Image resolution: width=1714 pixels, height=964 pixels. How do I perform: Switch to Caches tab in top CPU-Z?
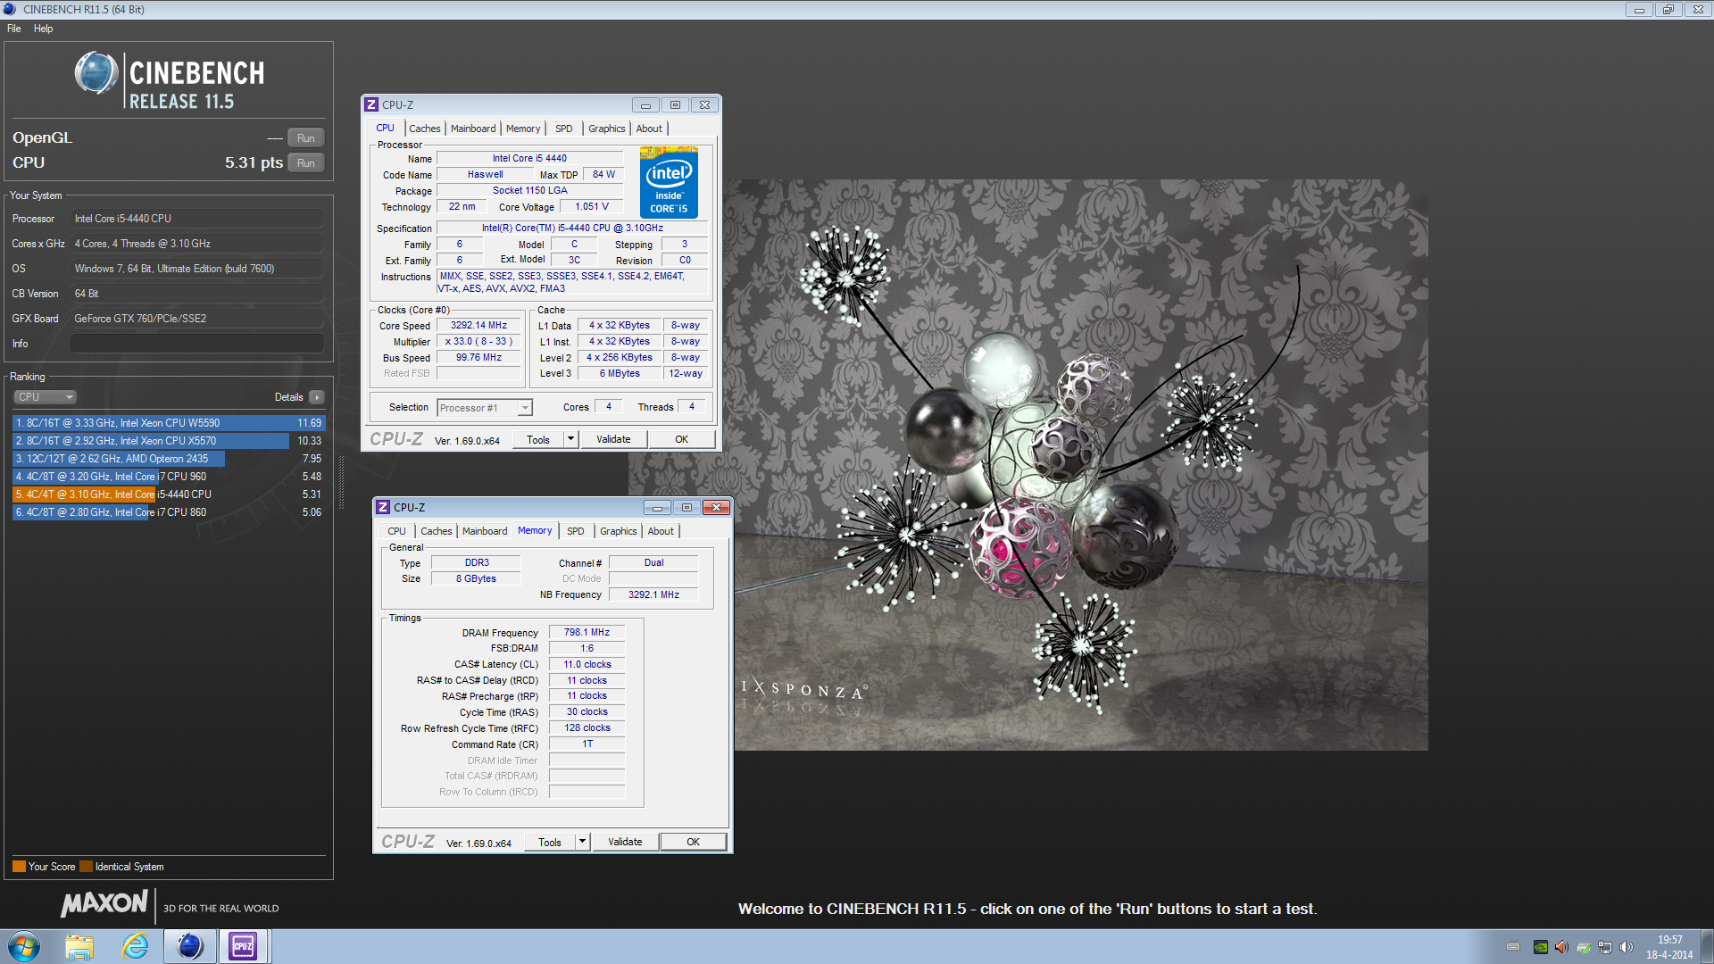click(425, 129)
